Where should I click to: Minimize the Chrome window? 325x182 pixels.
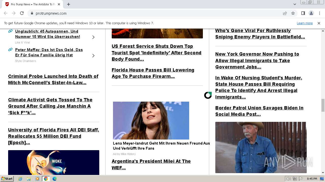click(x=303, y=2)
